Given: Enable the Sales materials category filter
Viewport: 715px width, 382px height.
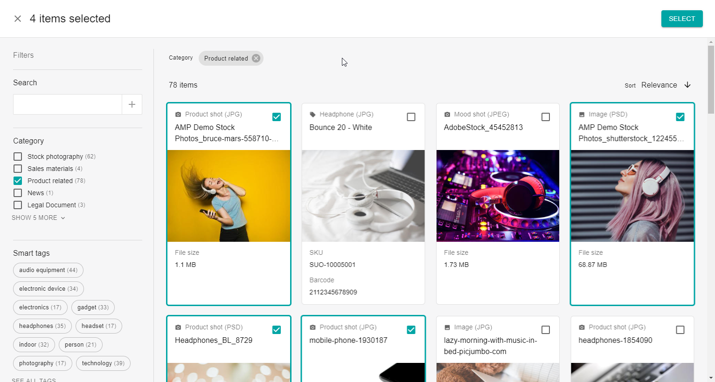Looking at the screenshot, I should coord(18,169).
